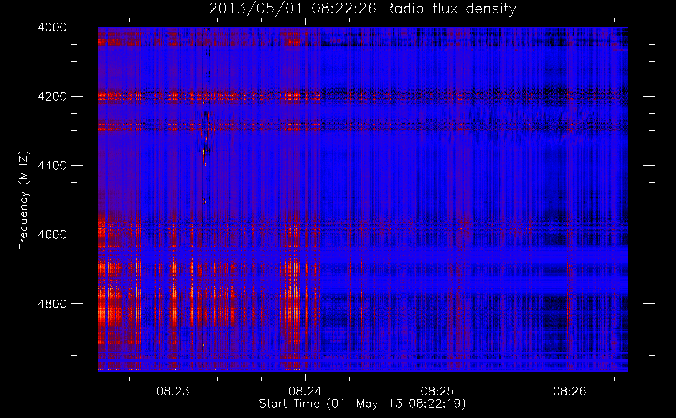Click the 08:25 time axis label

pyautogui.click(x=437, y=392)
